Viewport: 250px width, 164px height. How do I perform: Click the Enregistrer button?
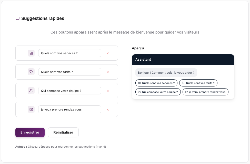[x=30, y=132]
